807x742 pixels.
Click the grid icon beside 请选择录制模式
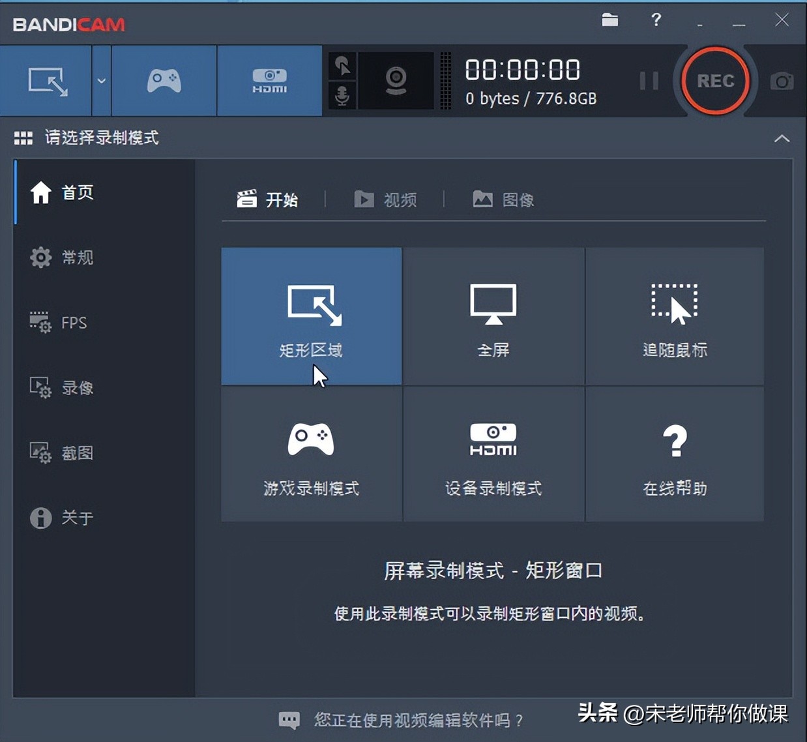point(23,138)
